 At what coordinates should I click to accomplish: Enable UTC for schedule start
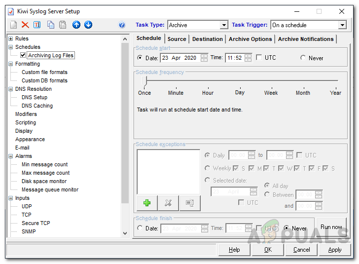click(259, 58)
